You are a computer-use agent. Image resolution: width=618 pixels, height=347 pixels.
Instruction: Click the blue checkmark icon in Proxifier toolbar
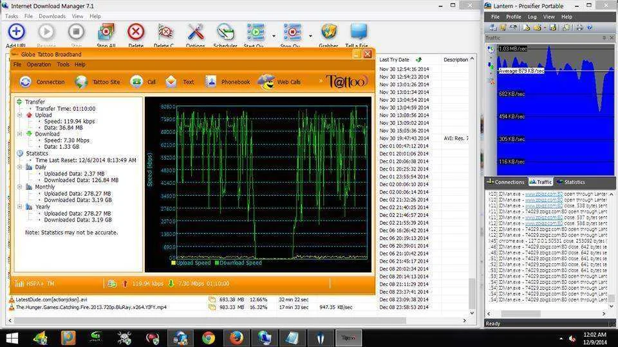[590, 27]
